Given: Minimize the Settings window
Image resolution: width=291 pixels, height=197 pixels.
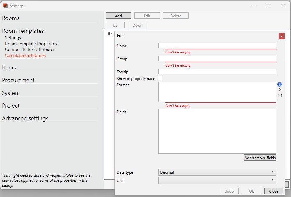Looking at the screenshot, I should (254, 6).
